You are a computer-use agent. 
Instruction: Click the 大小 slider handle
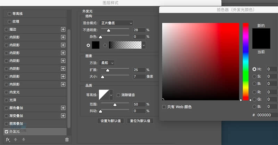point(103,77)
